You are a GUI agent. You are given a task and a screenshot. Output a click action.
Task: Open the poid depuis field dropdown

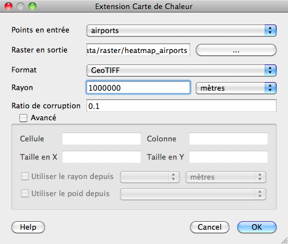[x=193, y=194]
